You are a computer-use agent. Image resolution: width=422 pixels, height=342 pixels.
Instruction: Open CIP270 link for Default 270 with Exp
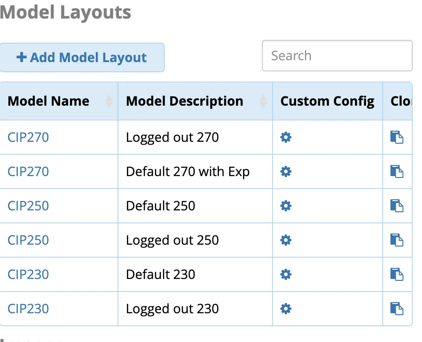[x=28, y=171]
